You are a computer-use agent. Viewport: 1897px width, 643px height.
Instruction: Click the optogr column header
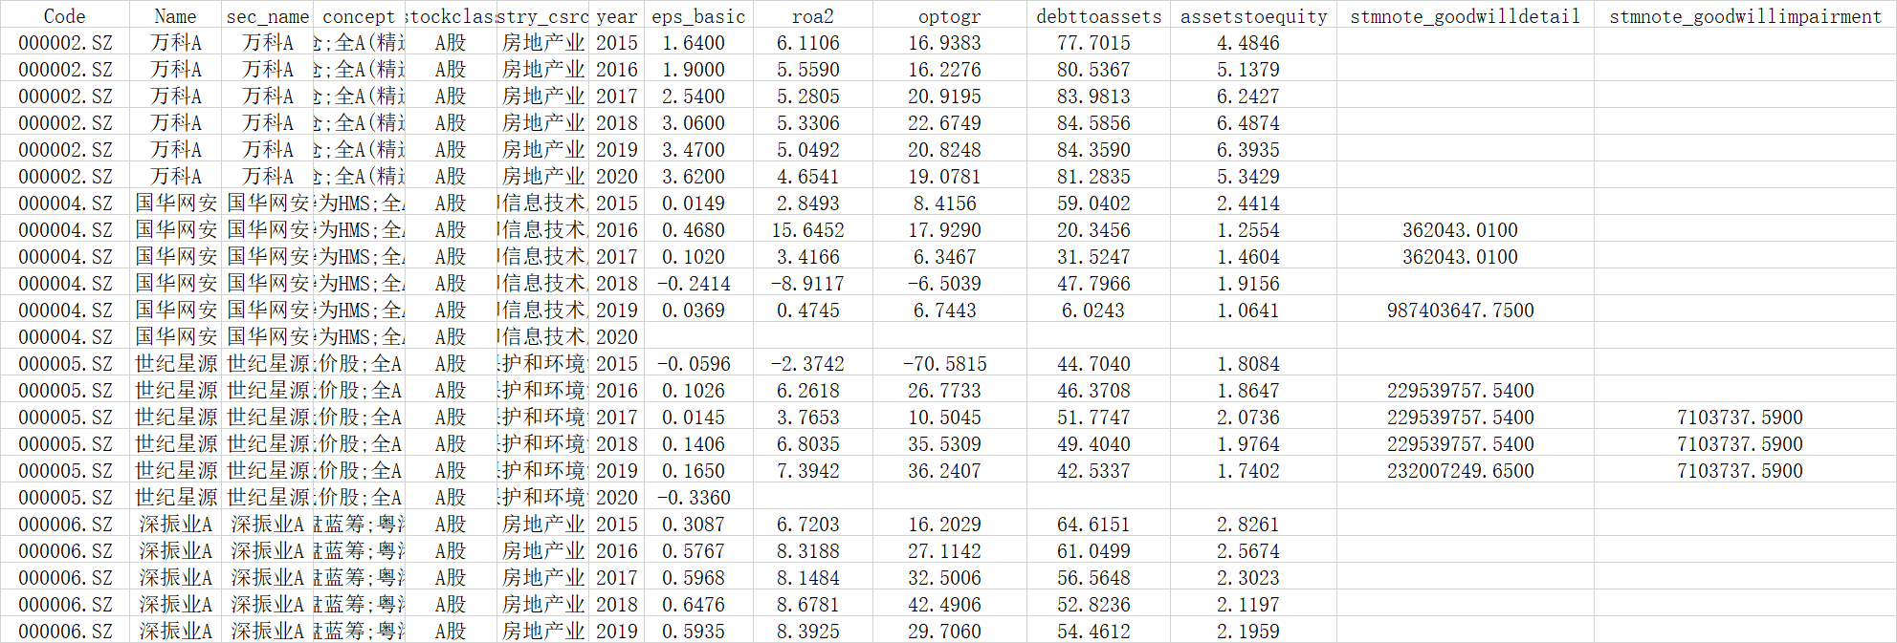[x=949, y=16]
